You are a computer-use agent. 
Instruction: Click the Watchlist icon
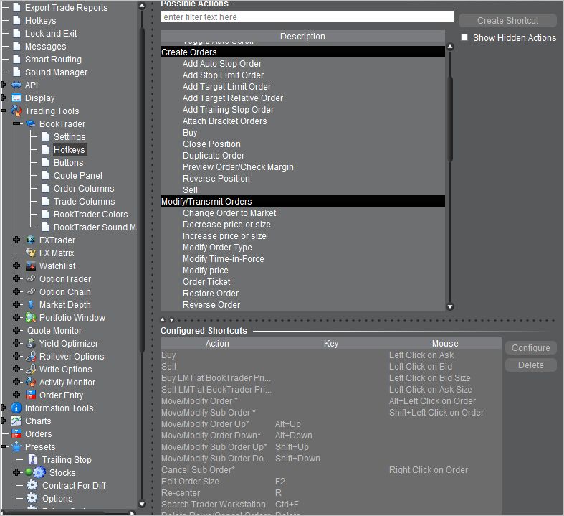pyautogui.click(x=31, y=266)
